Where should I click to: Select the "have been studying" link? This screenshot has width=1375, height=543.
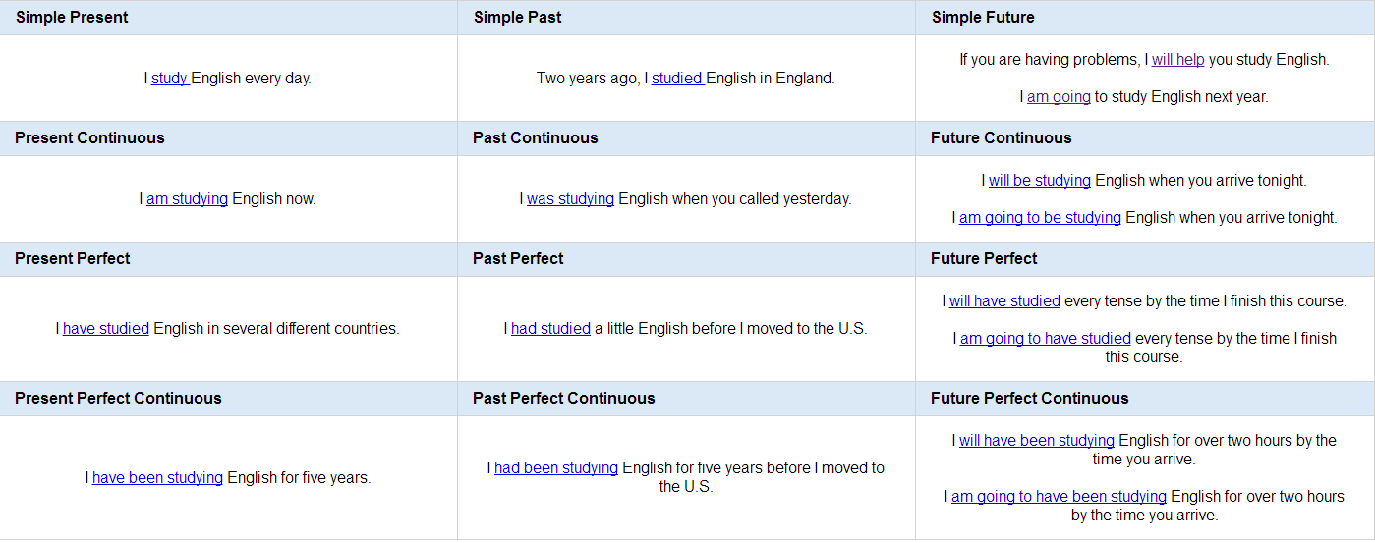tap(157, 478)
